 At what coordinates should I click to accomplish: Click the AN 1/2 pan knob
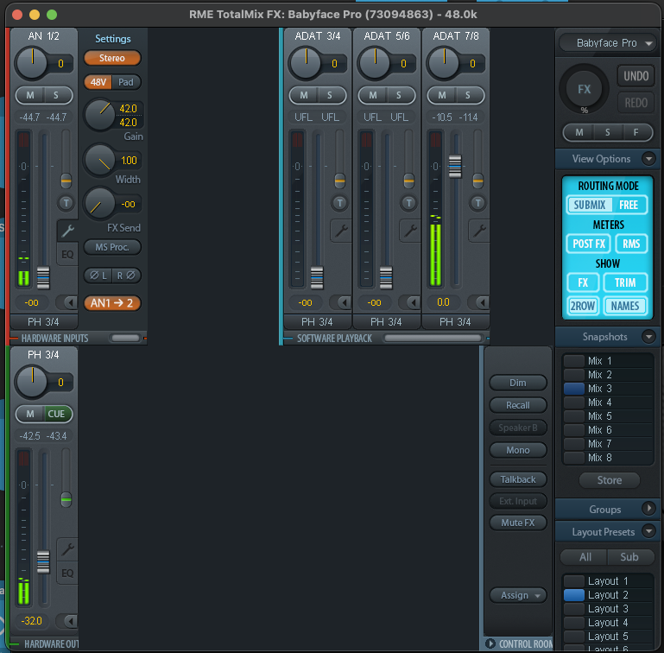coord(31,63)
